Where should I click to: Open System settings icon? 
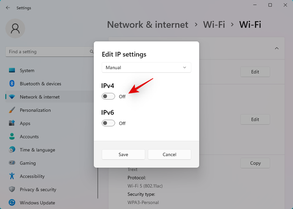click(x=12, y=70)
